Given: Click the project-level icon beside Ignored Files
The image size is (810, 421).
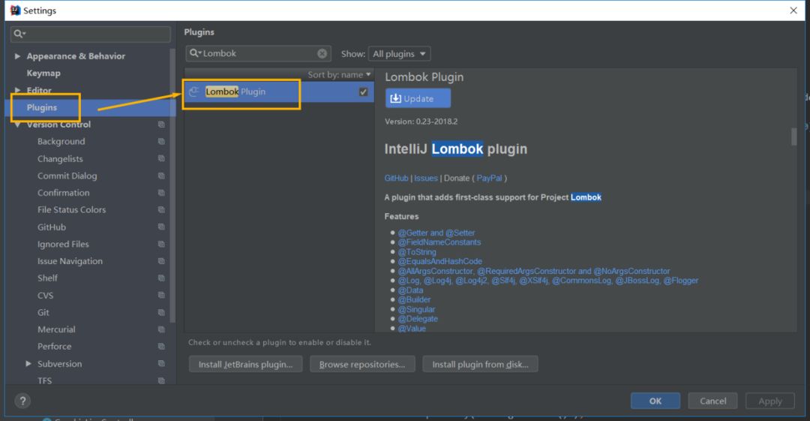Looking at the screenshot, I should click(x=161, y=244).
